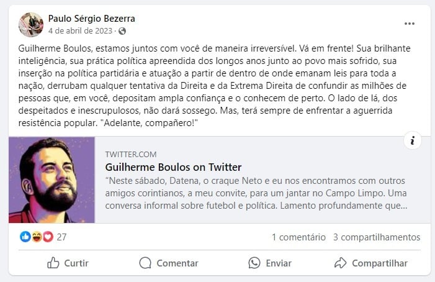Click the laughing reaction emoji icon
Screen dimensions: 435x282
[x=35, y=237]
